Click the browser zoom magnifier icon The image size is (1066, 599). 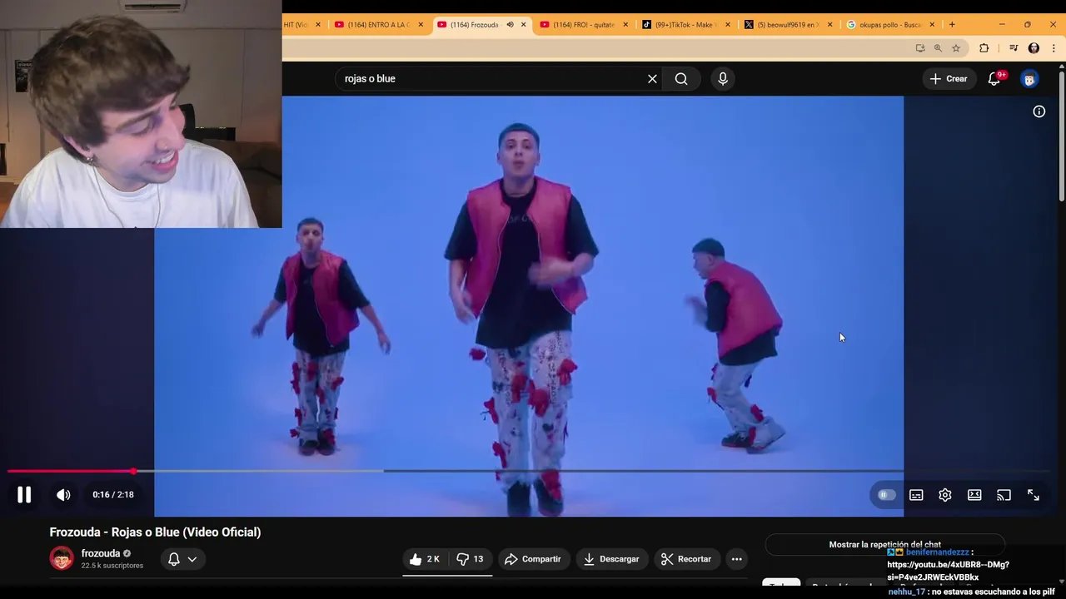tap(938, 48)
